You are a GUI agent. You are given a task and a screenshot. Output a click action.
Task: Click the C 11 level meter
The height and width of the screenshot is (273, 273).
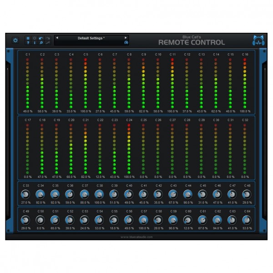click(172, 83)
